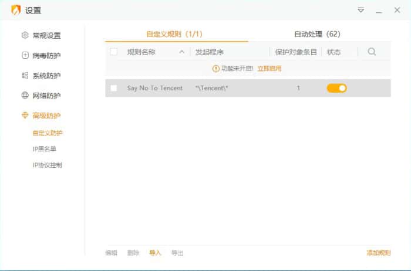Click the Advanced Protection diamond icon
This screenshot has width=411, height=271.
click(25, 116)
